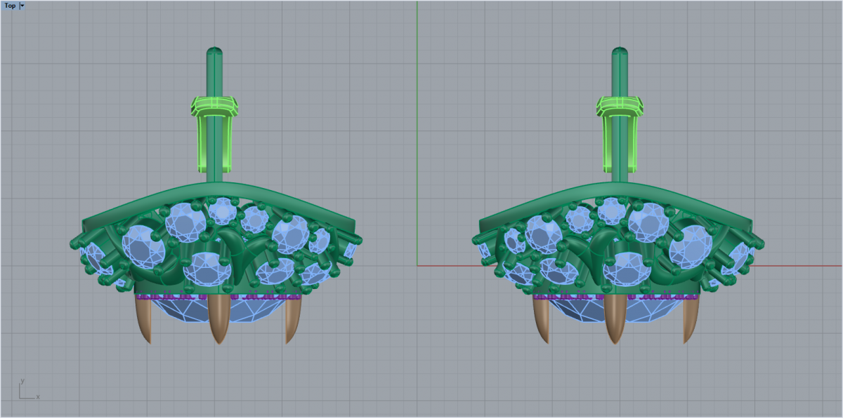The width and height of the screenshot is (843, 418).
Task: Open the viewport menu arrow beside Top
Action: tap(22, 5)
